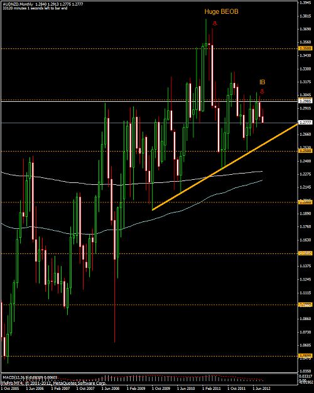
Task: Click the 1.1115 price axis value
Action: (x=305, y=292)
